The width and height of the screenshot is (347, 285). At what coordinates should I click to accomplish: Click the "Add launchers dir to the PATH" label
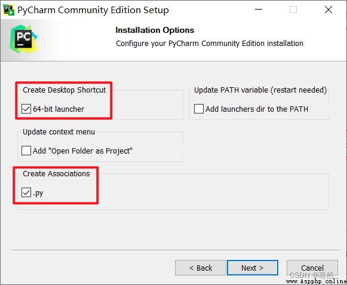(x=257, y=109)
